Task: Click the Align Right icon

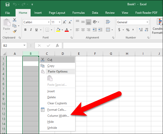Action: point(89,30)
